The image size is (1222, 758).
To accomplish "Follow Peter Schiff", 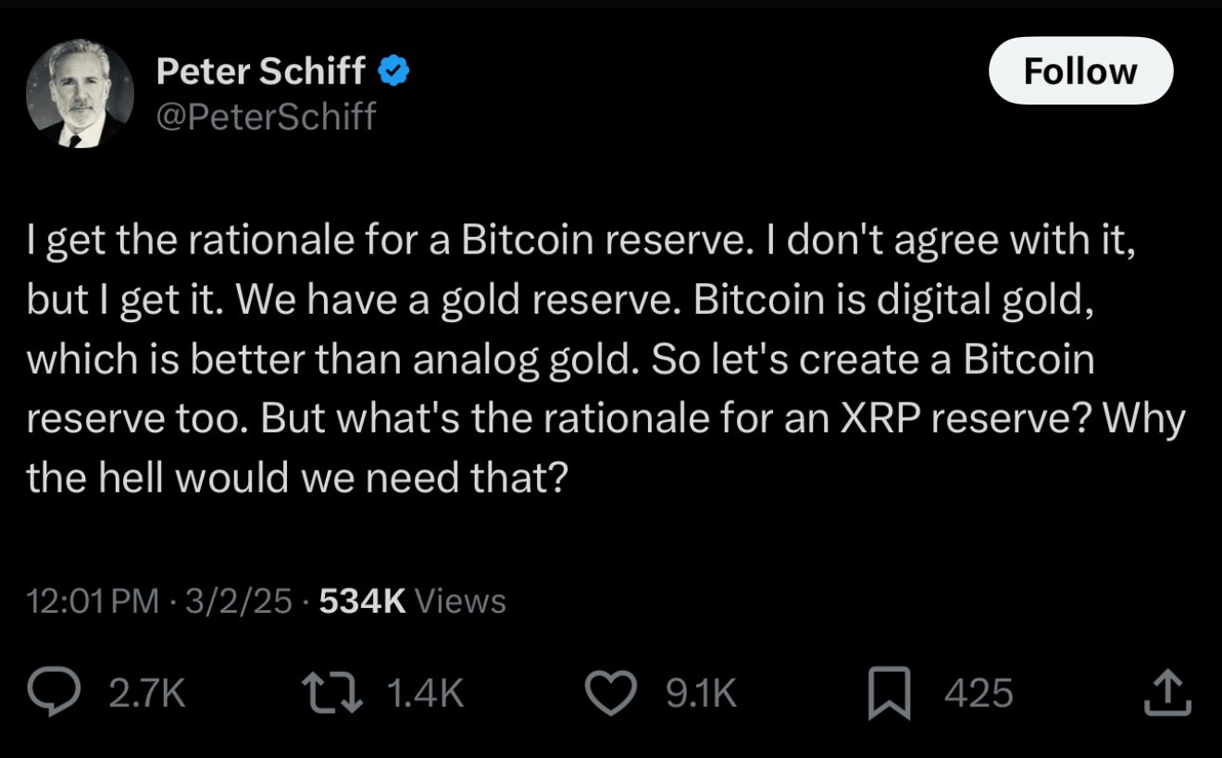I will [1080, 71].
